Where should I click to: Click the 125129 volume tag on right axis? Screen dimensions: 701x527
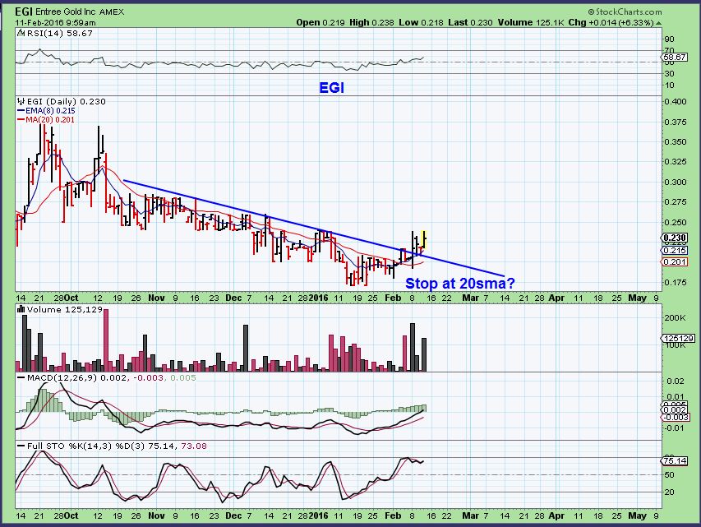click(x=678, y=339)
